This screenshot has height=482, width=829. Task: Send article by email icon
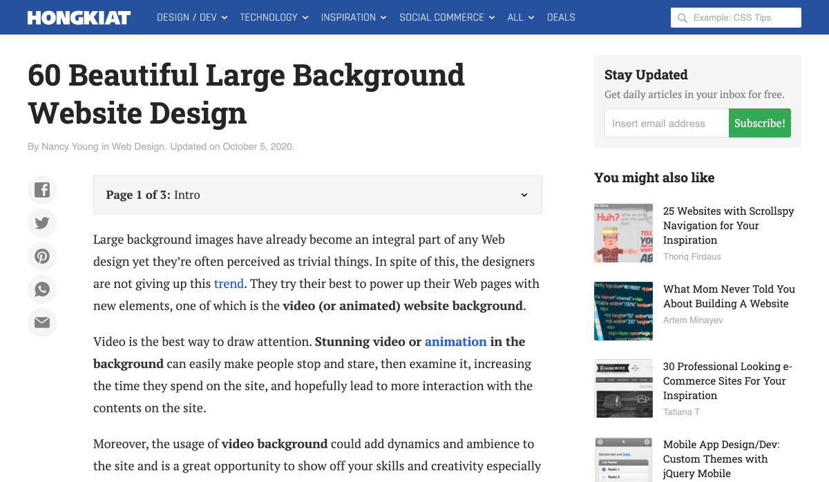pos(42,322)
